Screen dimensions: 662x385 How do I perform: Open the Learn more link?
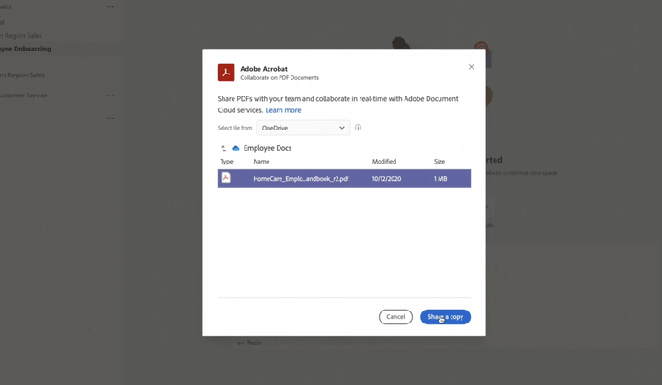point(283,110)
